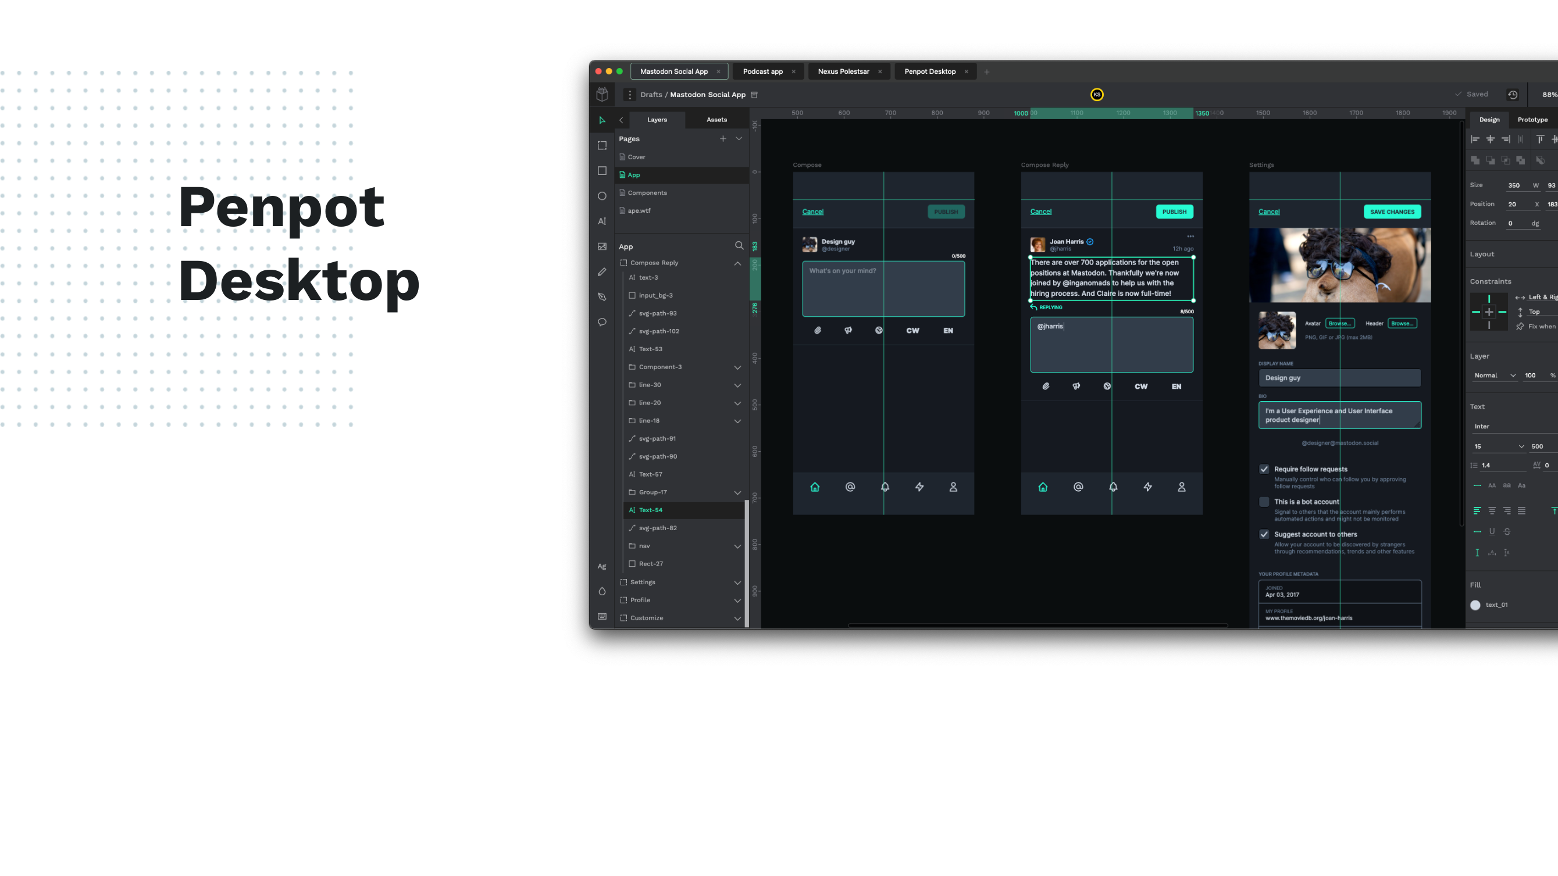Toggle lowercase aa text transform
This screenshot has width=1558, height=876.
point(1507,485)
